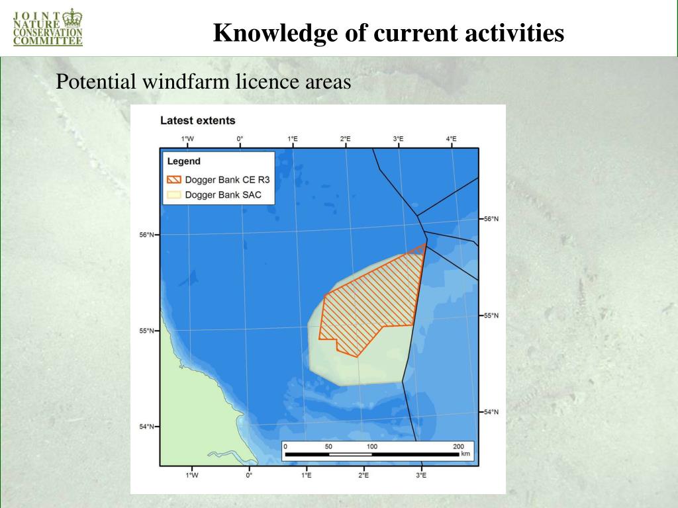678x508 pixels.
Task: Click the '100' mark on the scale bar
Action: coord(372,446)
